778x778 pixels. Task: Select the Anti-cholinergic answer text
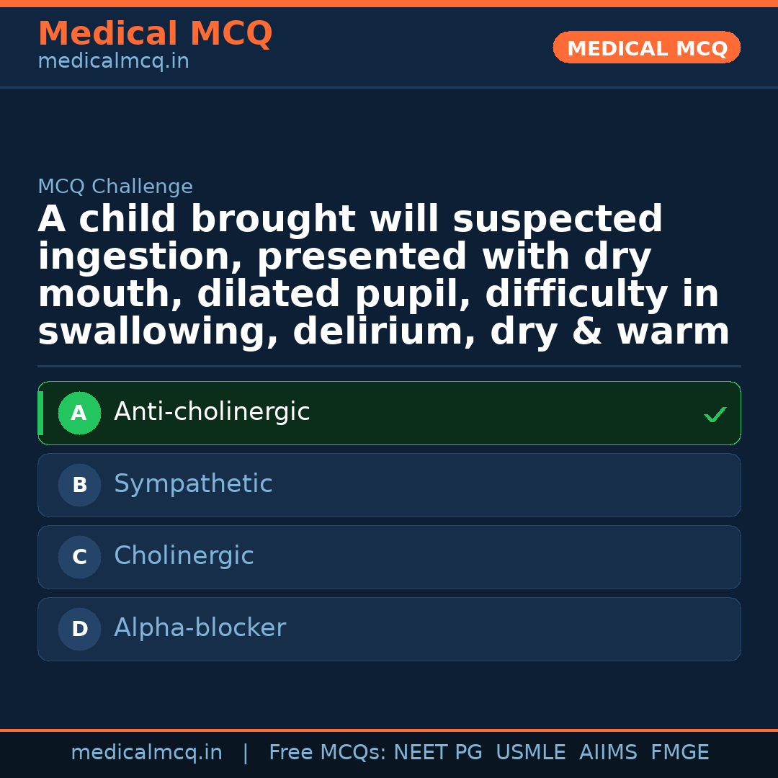(x=212, y=412)
